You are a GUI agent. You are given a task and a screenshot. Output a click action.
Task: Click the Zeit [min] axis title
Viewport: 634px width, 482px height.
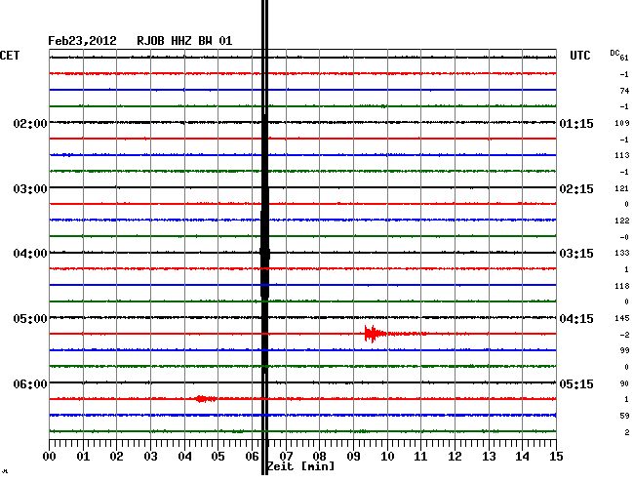pos(301,466)
